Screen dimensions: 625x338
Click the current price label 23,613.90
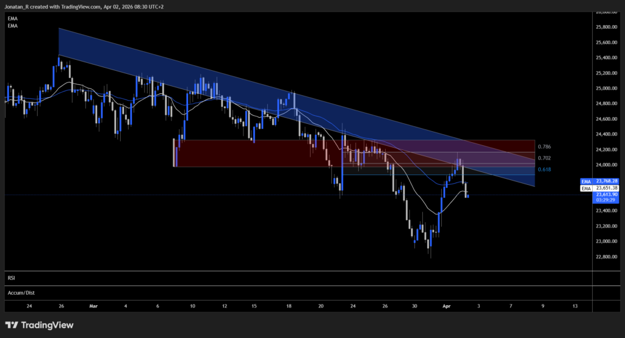tap(606, 195)
